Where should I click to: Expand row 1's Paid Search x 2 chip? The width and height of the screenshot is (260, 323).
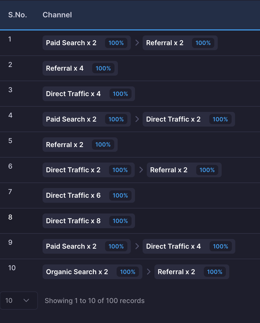[71, 43]
